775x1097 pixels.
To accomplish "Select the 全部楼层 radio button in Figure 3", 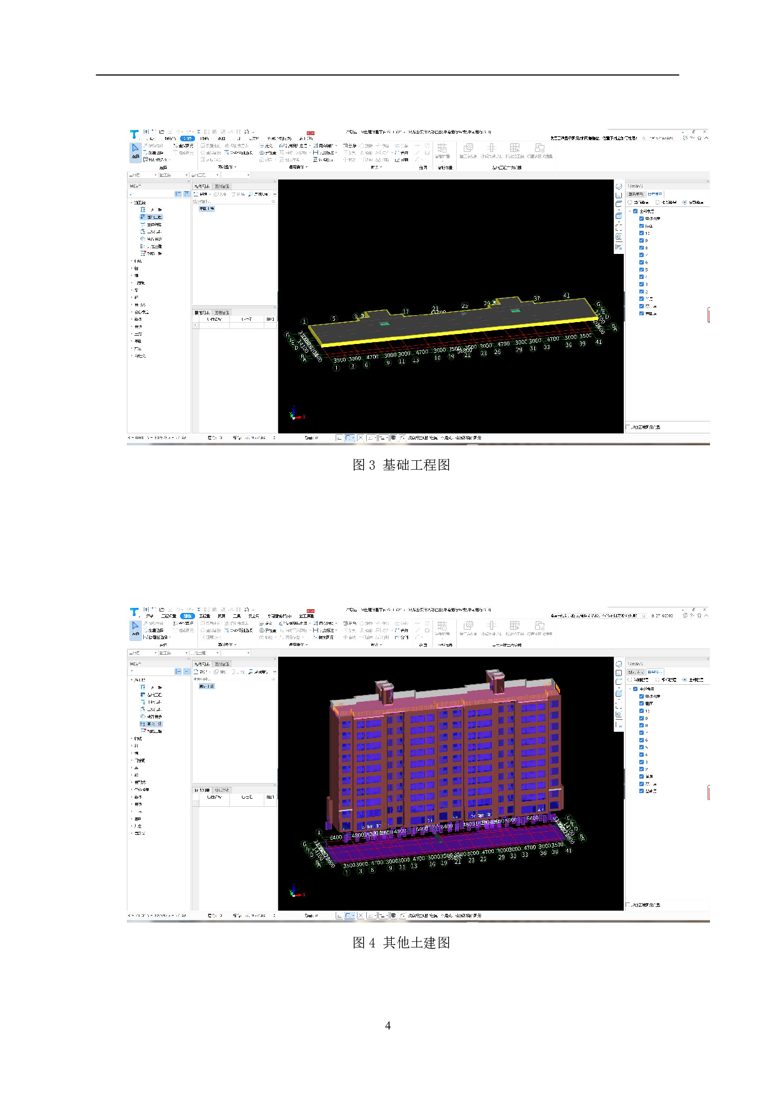I will coord(684,203).
